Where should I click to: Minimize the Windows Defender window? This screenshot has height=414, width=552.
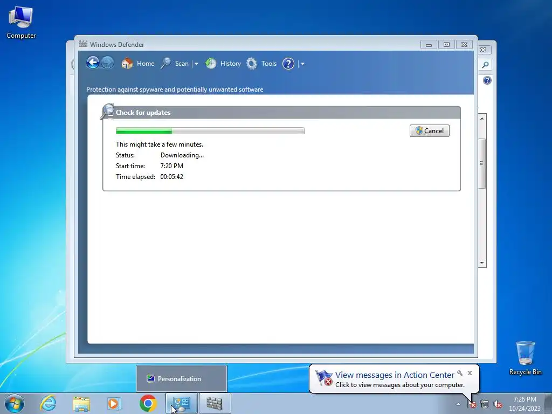tap(429, 45)
